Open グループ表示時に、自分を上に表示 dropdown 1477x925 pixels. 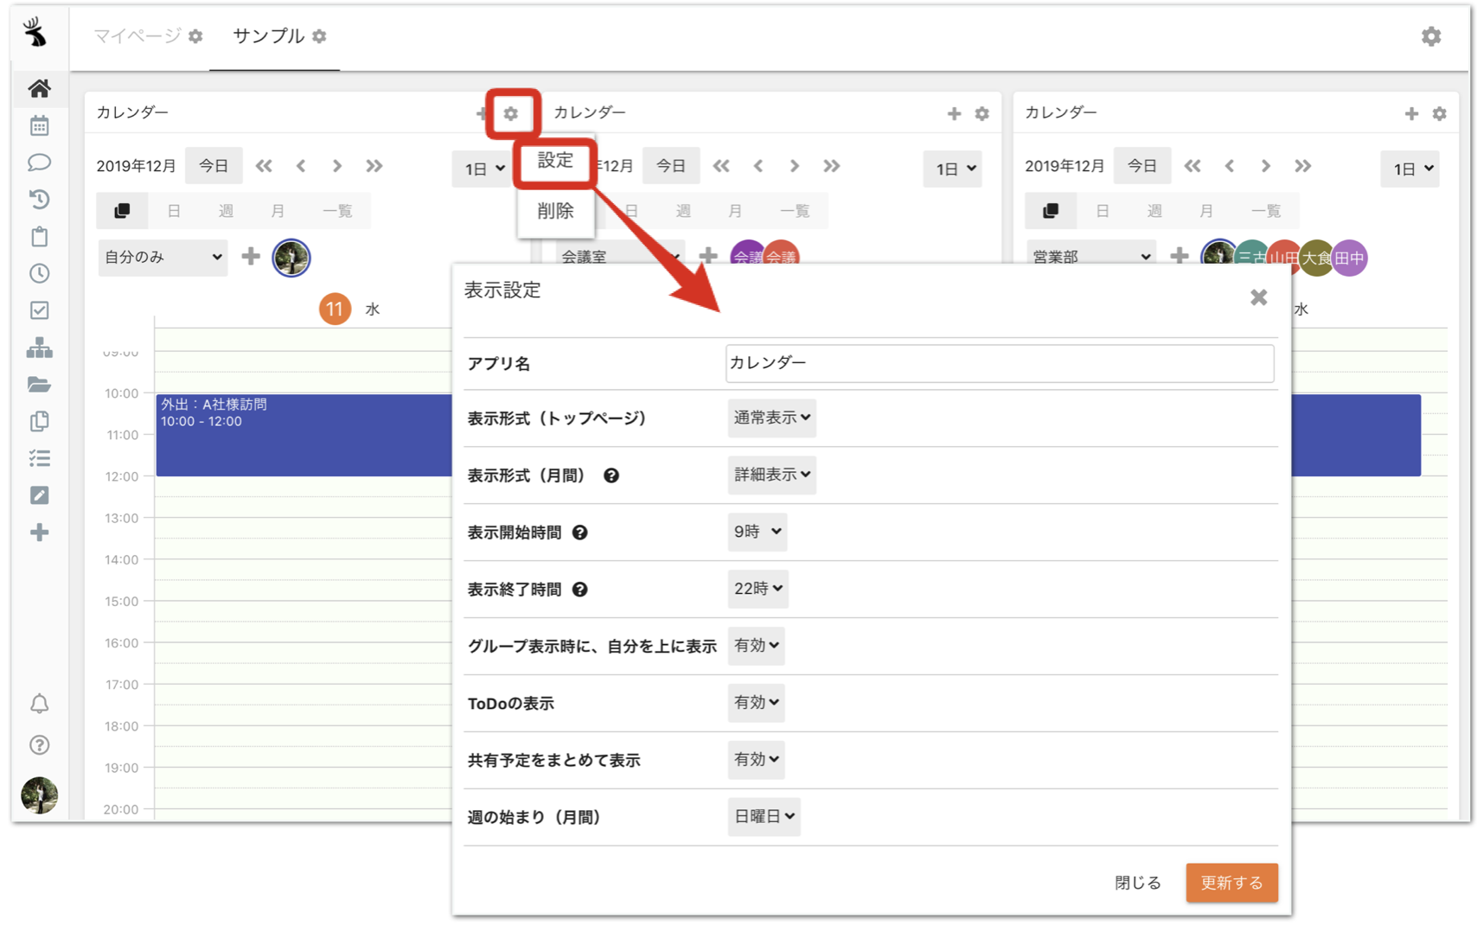click(x=756, y=646)
